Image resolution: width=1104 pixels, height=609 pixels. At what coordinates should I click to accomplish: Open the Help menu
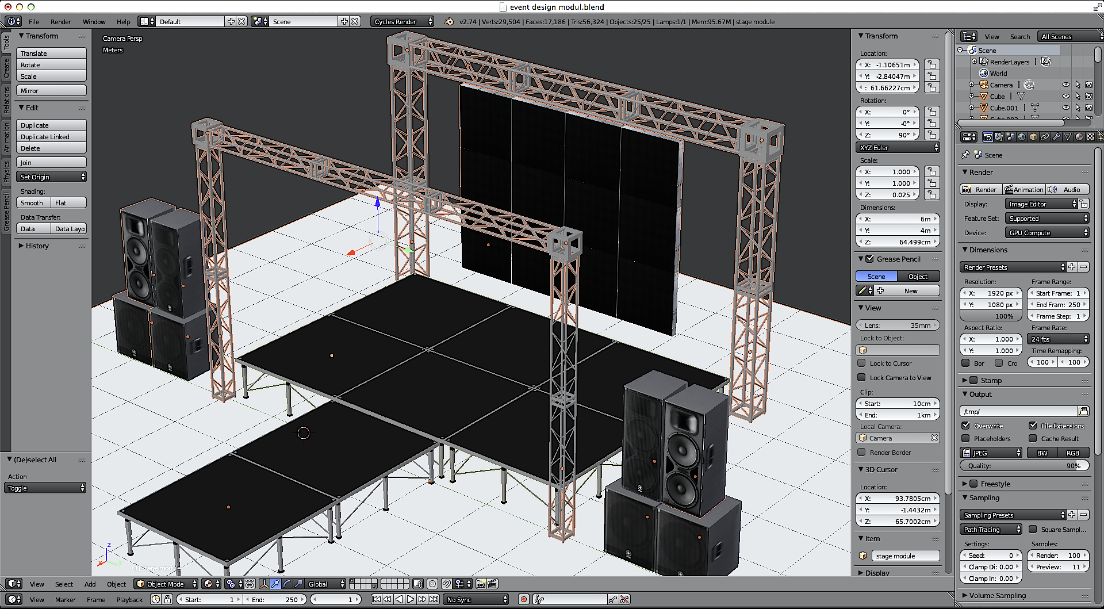[x=123, y=21]
